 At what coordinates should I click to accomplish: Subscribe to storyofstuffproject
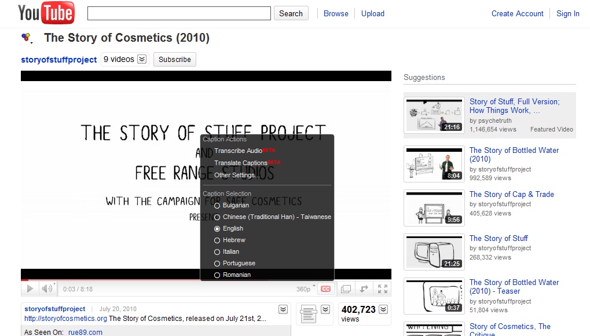[x=175, y=59]
